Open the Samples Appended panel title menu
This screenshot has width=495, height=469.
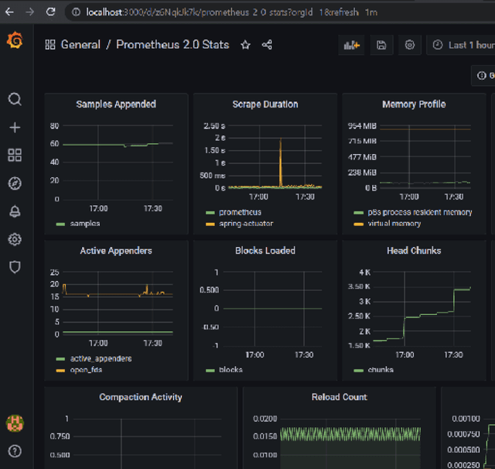[116, 104]
